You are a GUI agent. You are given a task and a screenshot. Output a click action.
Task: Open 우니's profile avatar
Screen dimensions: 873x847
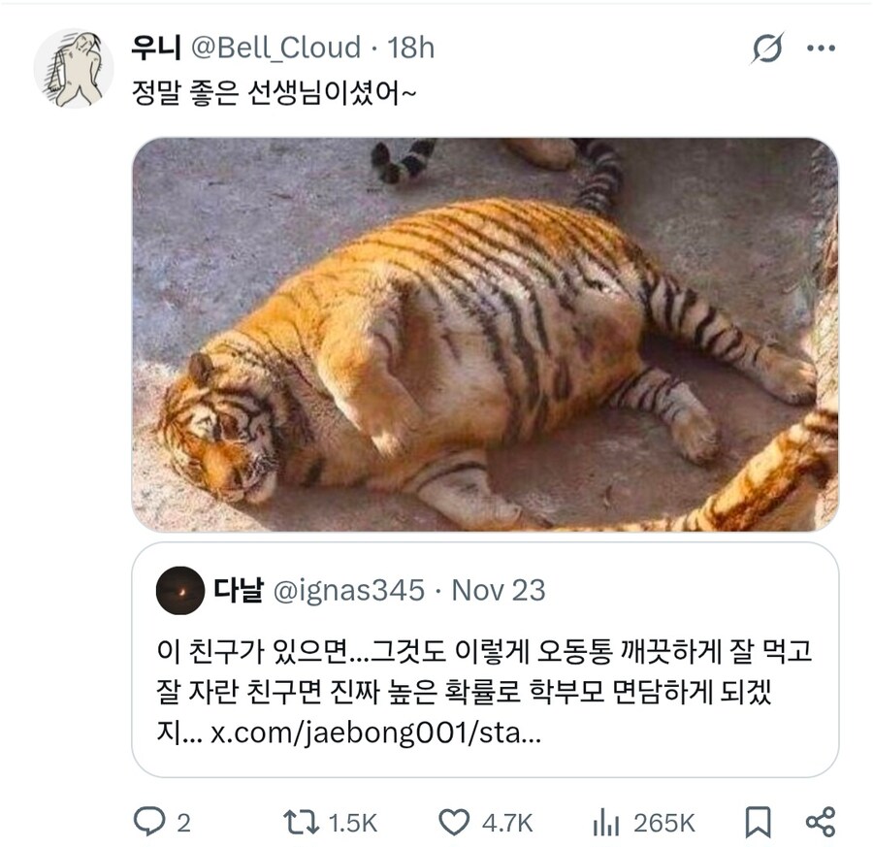coord(74,67)
